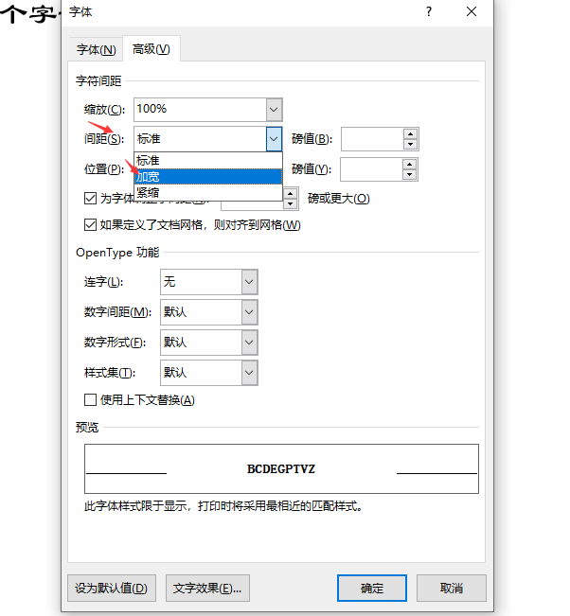
Task: Click the 磅值(B) input field
Action: pos(372,139)
